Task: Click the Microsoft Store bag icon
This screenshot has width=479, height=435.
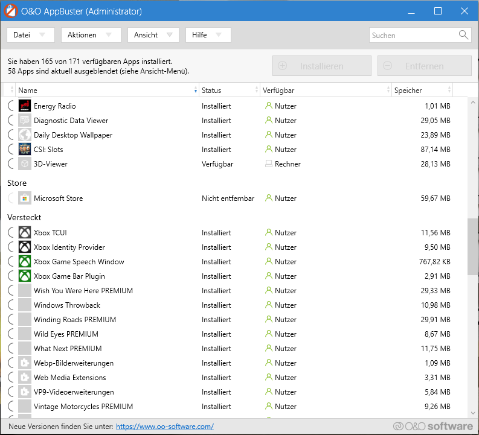Action: [25, 198]
